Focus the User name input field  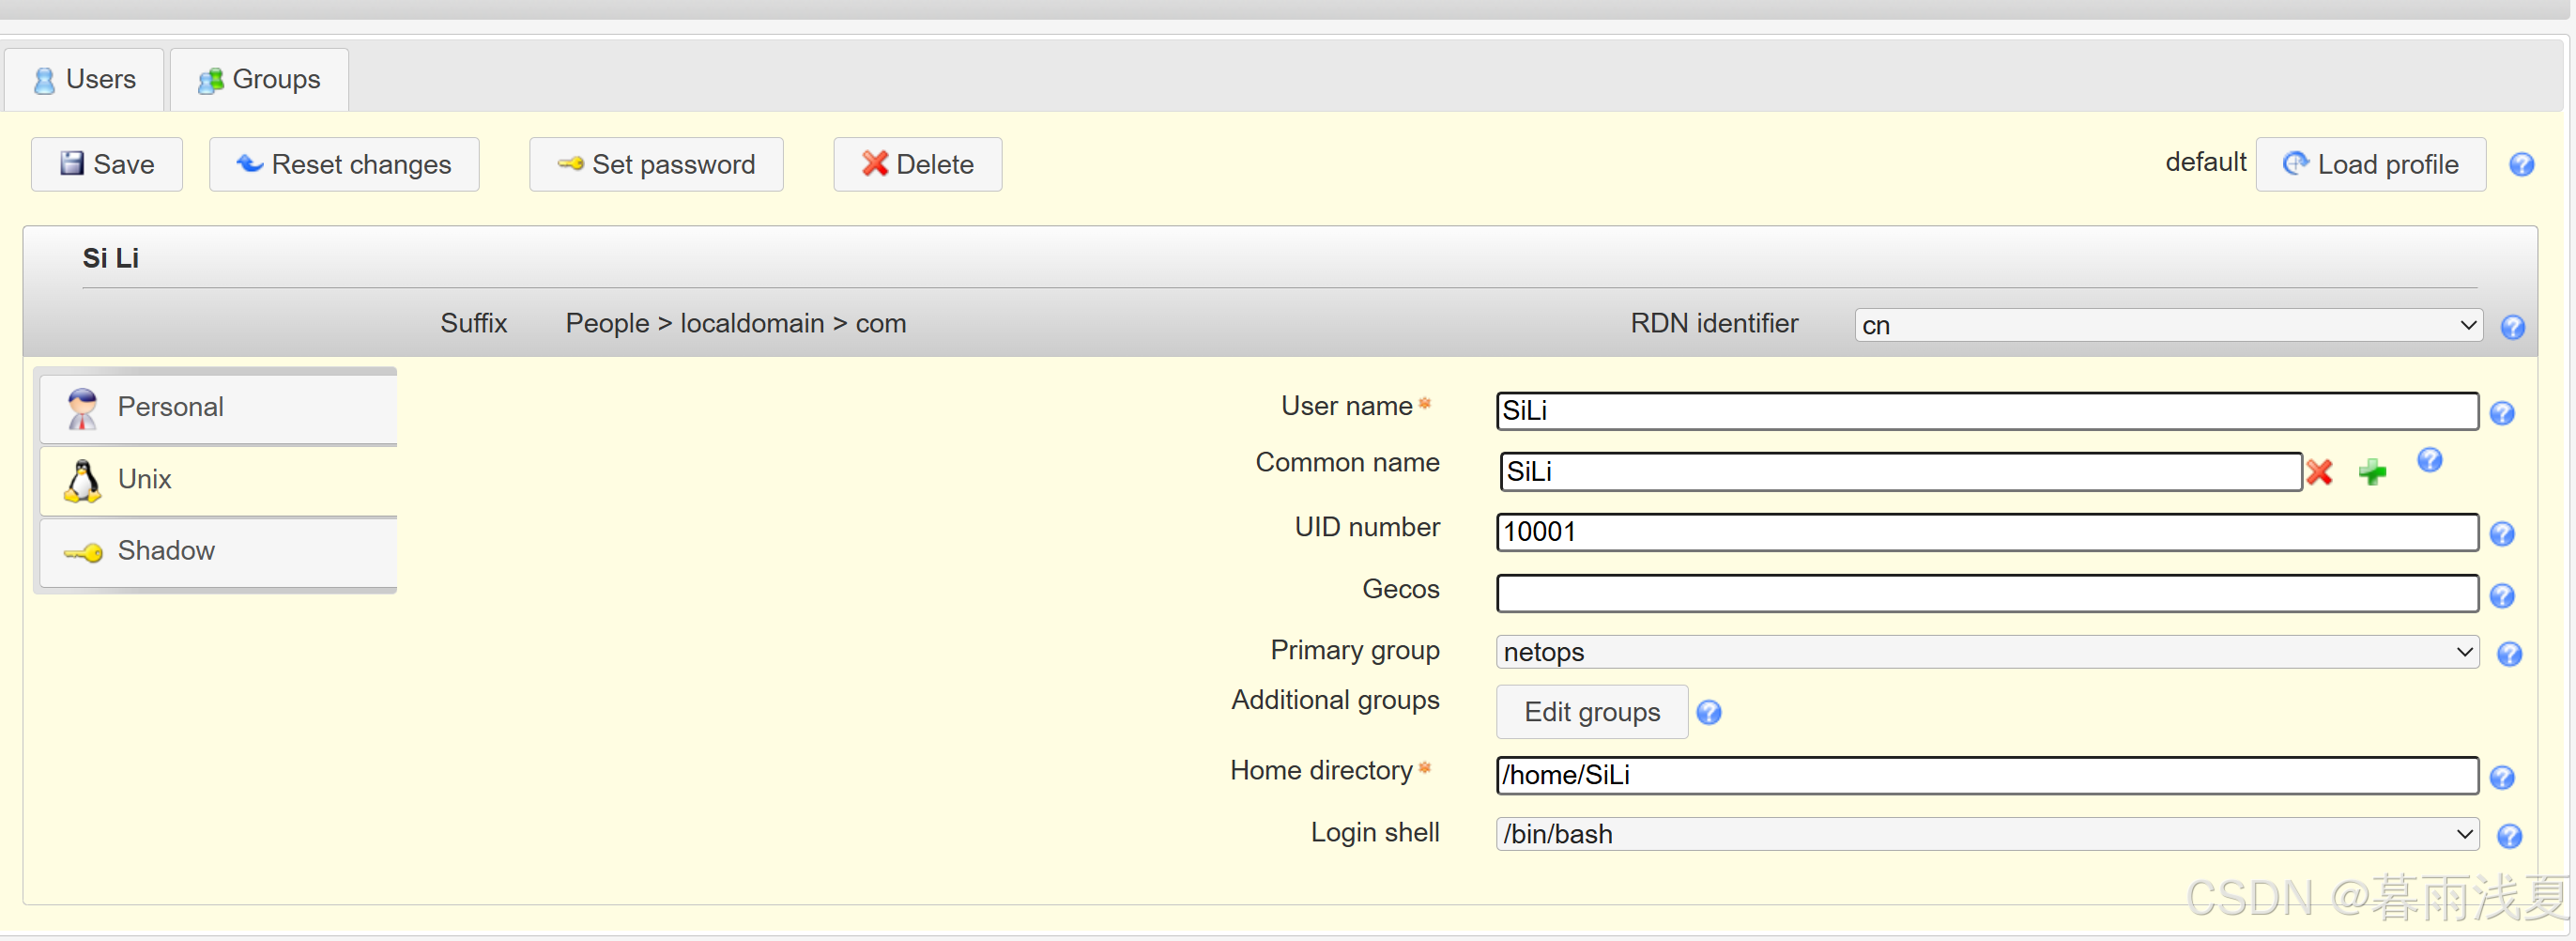pos(1987,411)
